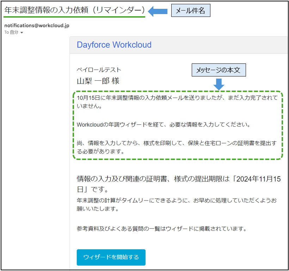The height and width of the screenshot is (271, 289).
Task: Click the paragraph starting 10月15日に年末調整情報
Action: pos(177,102)
